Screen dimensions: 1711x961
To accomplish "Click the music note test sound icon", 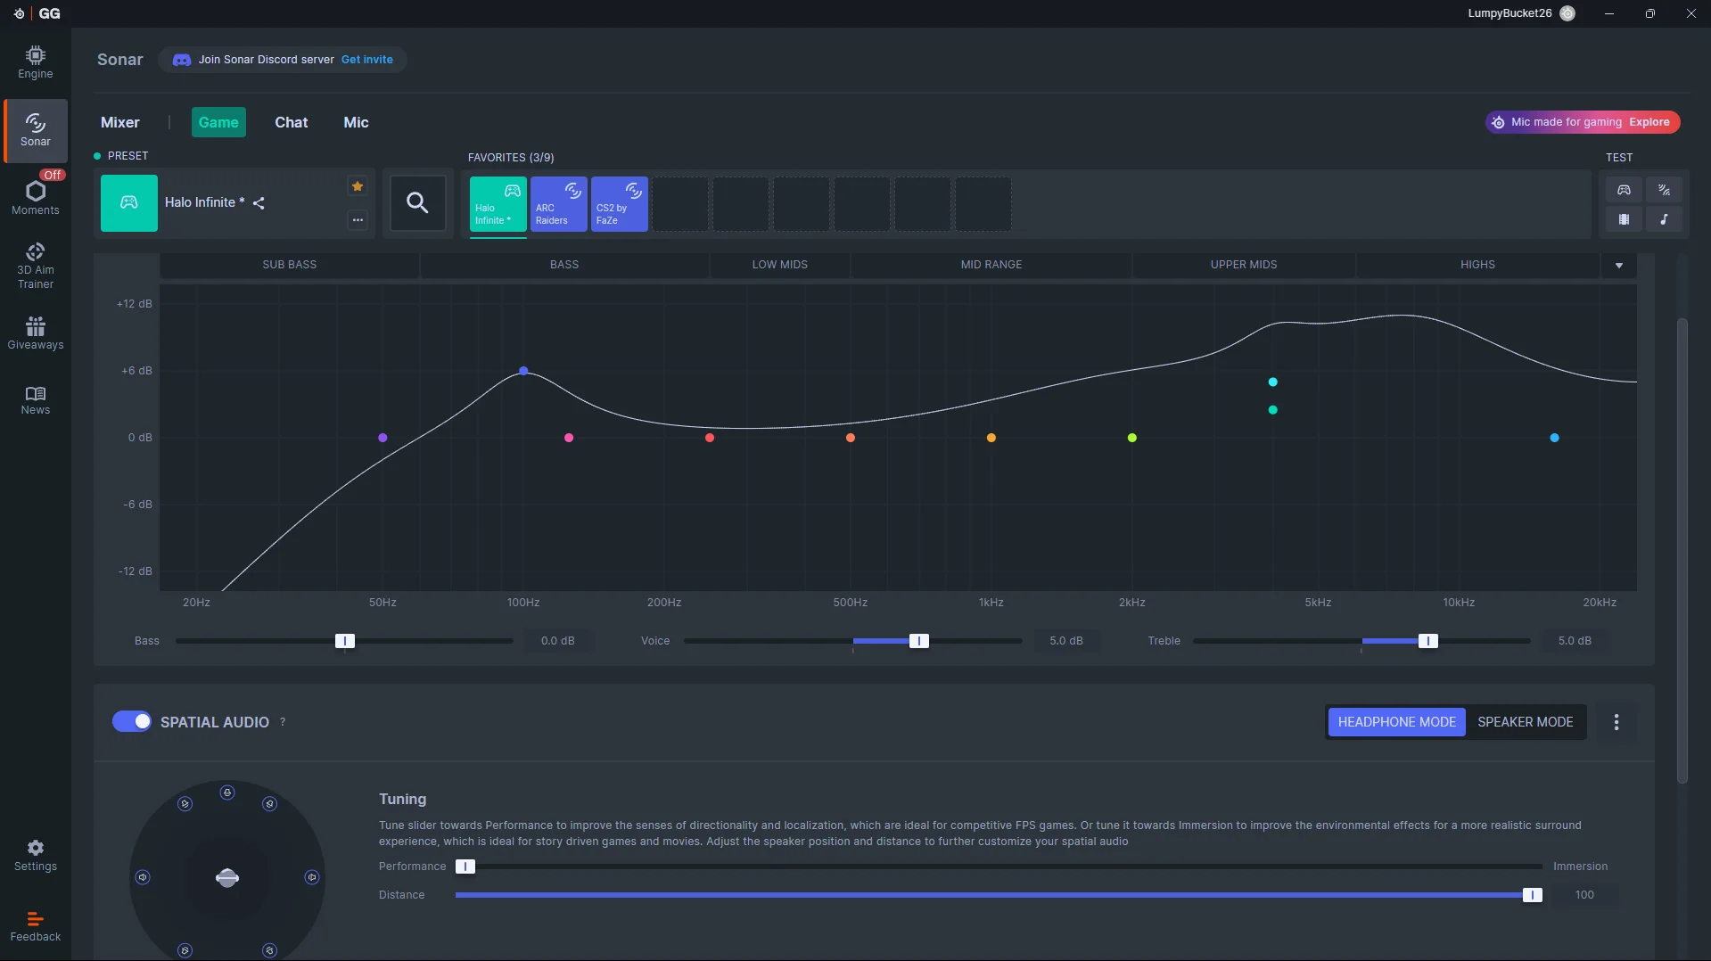I will pyautogui.click(x=1664, y=219).
